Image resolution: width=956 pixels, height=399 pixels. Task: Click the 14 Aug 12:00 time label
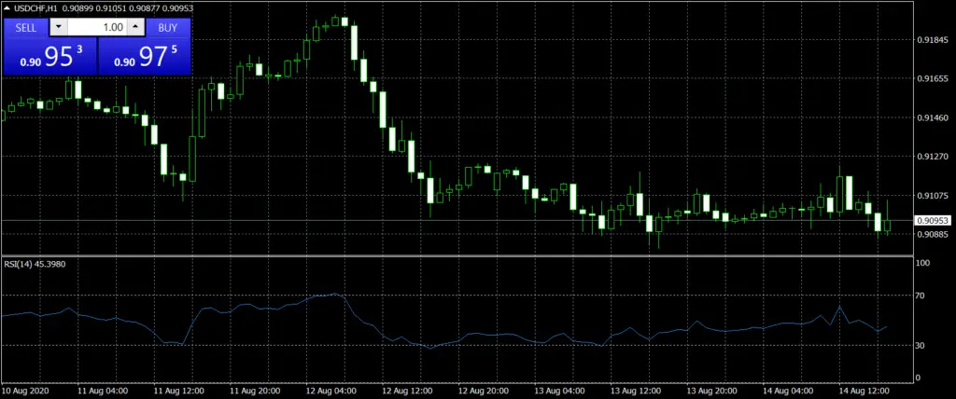pos(865,390)
